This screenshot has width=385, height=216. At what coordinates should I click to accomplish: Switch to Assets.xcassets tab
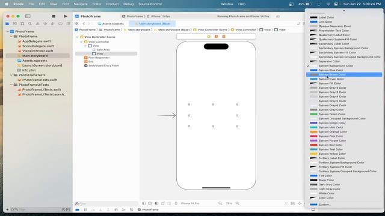pos(111,24)
